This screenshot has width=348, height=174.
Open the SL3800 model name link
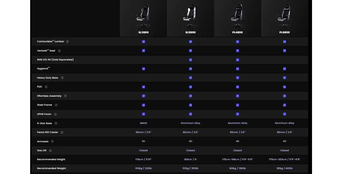(143, 32)
